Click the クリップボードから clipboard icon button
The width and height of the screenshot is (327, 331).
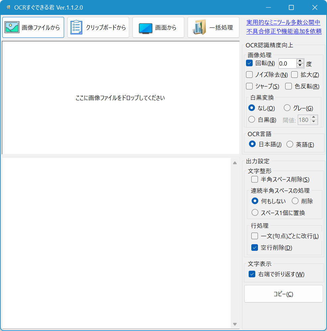(x=98, y=28)
